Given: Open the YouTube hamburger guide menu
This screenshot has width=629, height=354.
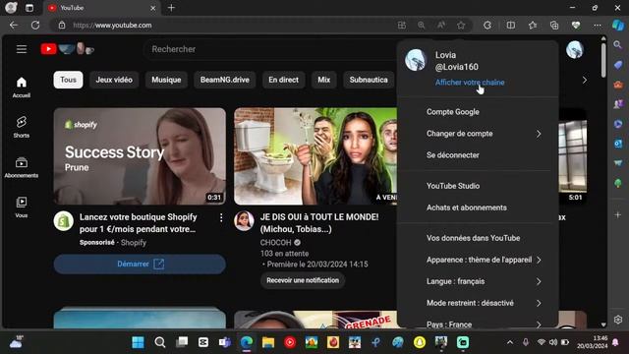Looking at the screenshot, I should click(x=22, y=49).
